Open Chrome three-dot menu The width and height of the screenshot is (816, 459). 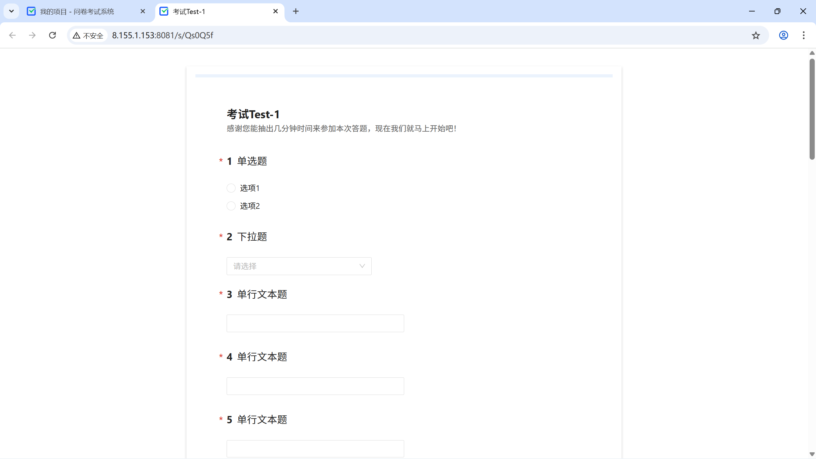[x=804, y=35]
